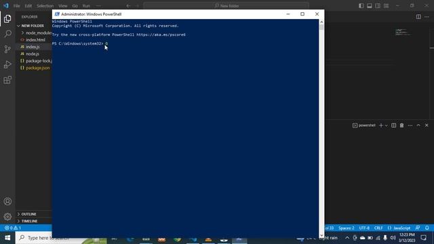This screenshot has height=244, width=434.
Task: Open the overflow menu ellipsis in menu bar
Action: pyautogui.click(x=98, y=6)
